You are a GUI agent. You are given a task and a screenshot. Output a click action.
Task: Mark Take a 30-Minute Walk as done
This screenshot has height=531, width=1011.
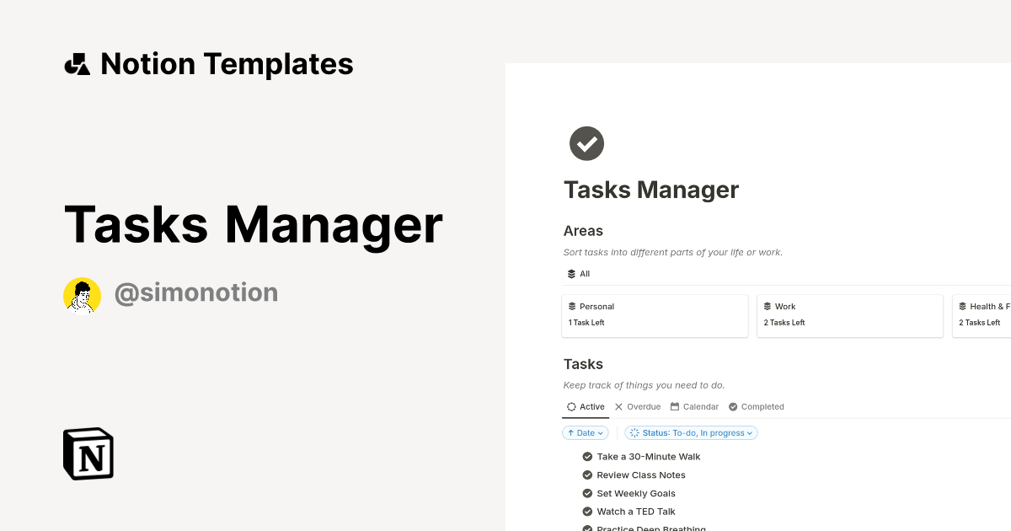(587, 456)
